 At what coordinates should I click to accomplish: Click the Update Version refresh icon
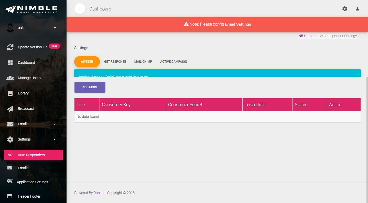point(10,47)
